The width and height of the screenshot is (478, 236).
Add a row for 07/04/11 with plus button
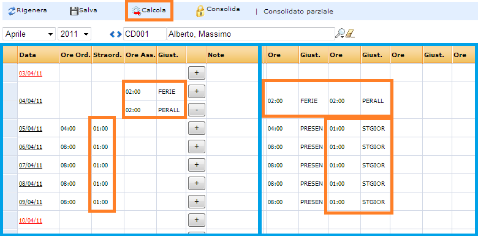pyautogui.click(x=197, y=165)
